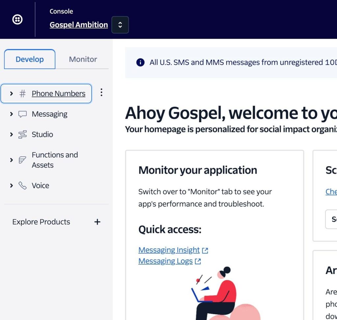Open the account switcher dropdown
This screenshot has width=337, height=320.
(120, 25)
